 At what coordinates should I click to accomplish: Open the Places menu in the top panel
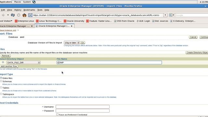(x=18, y=2)
